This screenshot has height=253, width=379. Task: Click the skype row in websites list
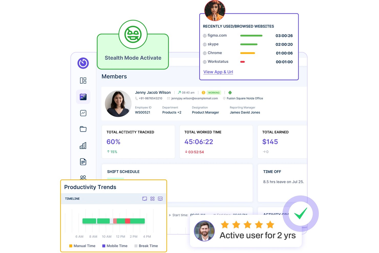248,44
